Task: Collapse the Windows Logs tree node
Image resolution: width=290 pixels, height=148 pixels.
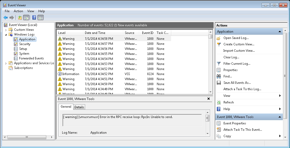Action: tap(6, 34)
